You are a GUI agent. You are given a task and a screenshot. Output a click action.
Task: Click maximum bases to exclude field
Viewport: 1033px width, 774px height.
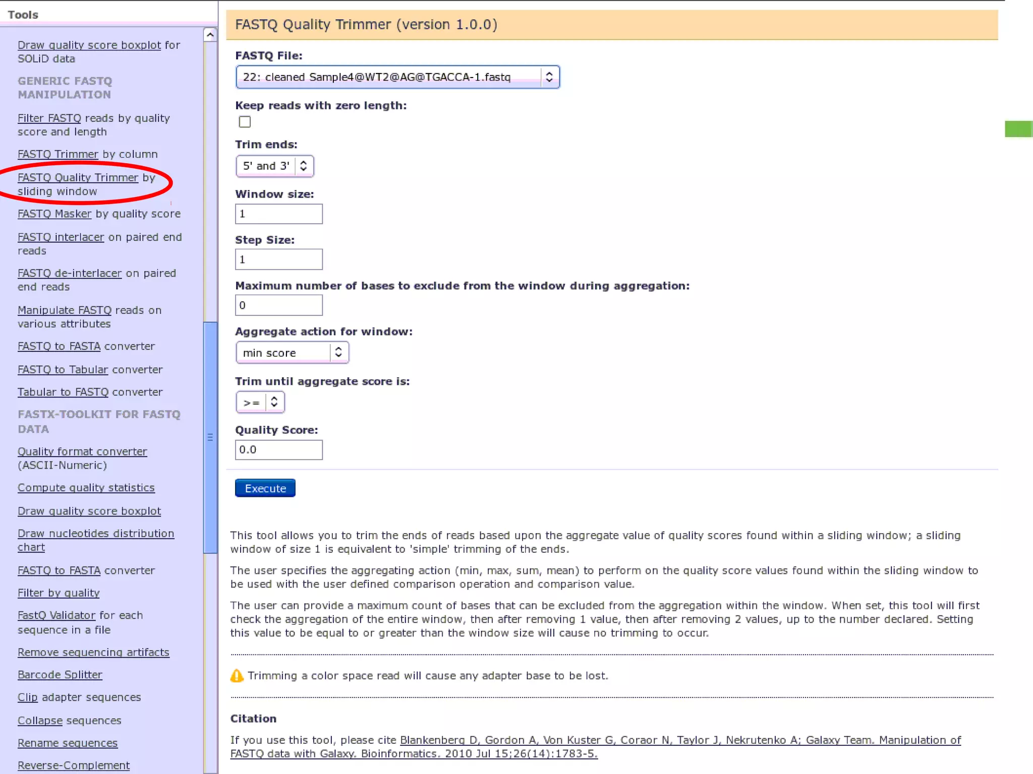click(278, 305)
